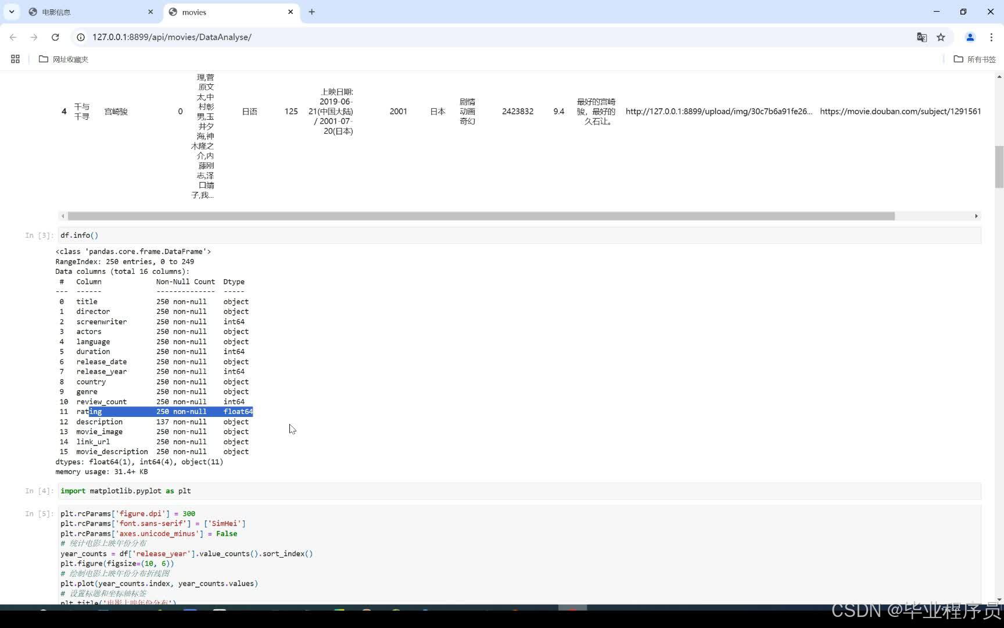Click the page vertical scrollbar thumb
This screenshot has height=628, width=1004.
(x=999, y=167)
